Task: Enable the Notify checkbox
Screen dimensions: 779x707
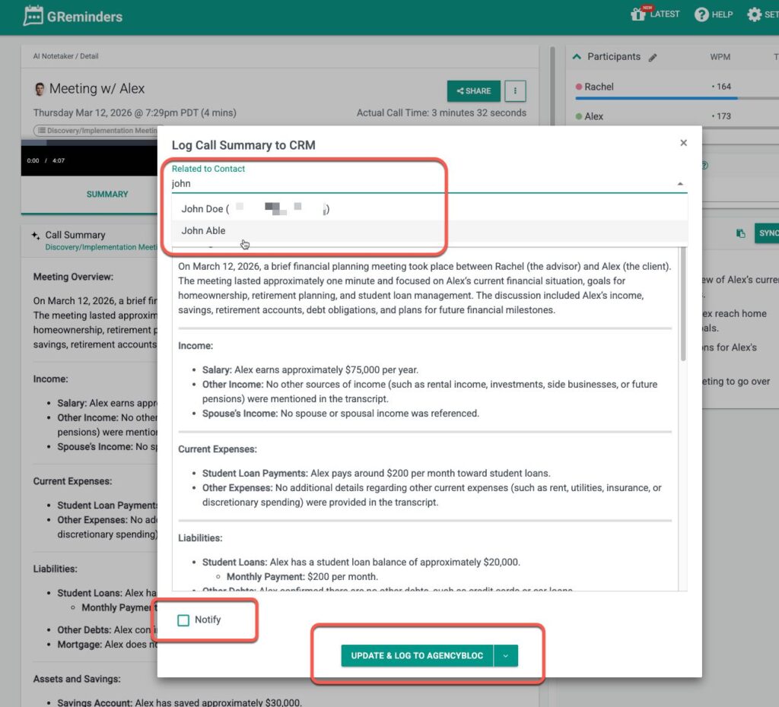Action: pos(183,620)
